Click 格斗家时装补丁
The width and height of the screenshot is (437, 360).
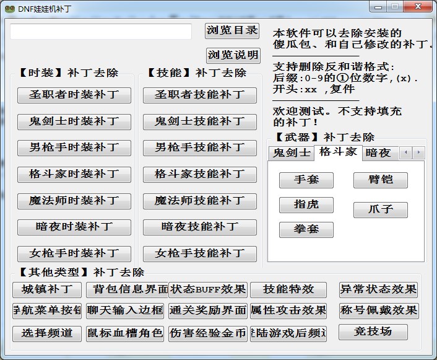click(74, 175)
